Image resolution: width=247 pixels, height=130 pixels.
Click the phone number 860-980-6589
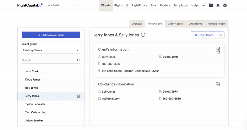click(172, 99)
